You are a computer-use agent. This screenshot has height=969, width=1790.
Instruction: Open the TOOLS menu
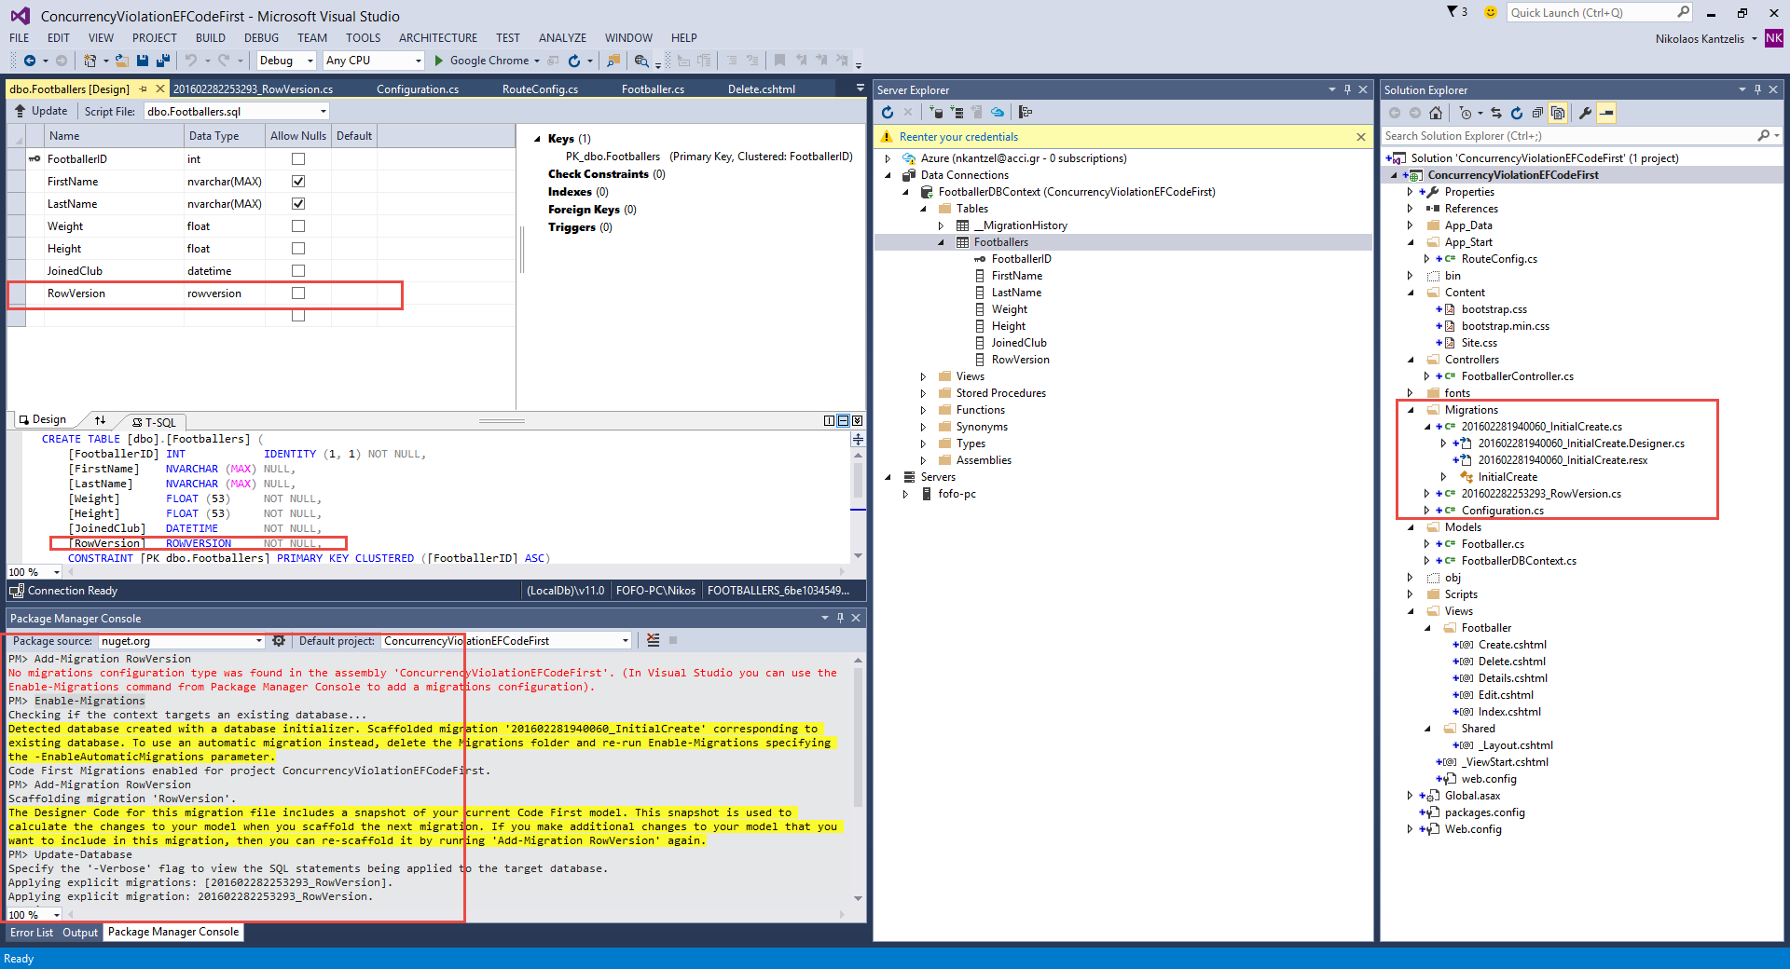[363, 38]
